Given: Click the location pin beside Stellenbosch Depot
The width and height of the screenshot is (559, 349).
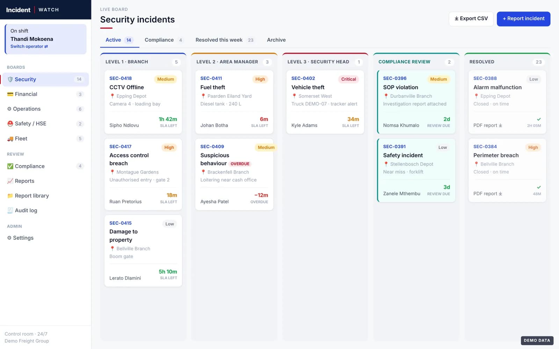Looking at the screenshot, I should (386, 164).
